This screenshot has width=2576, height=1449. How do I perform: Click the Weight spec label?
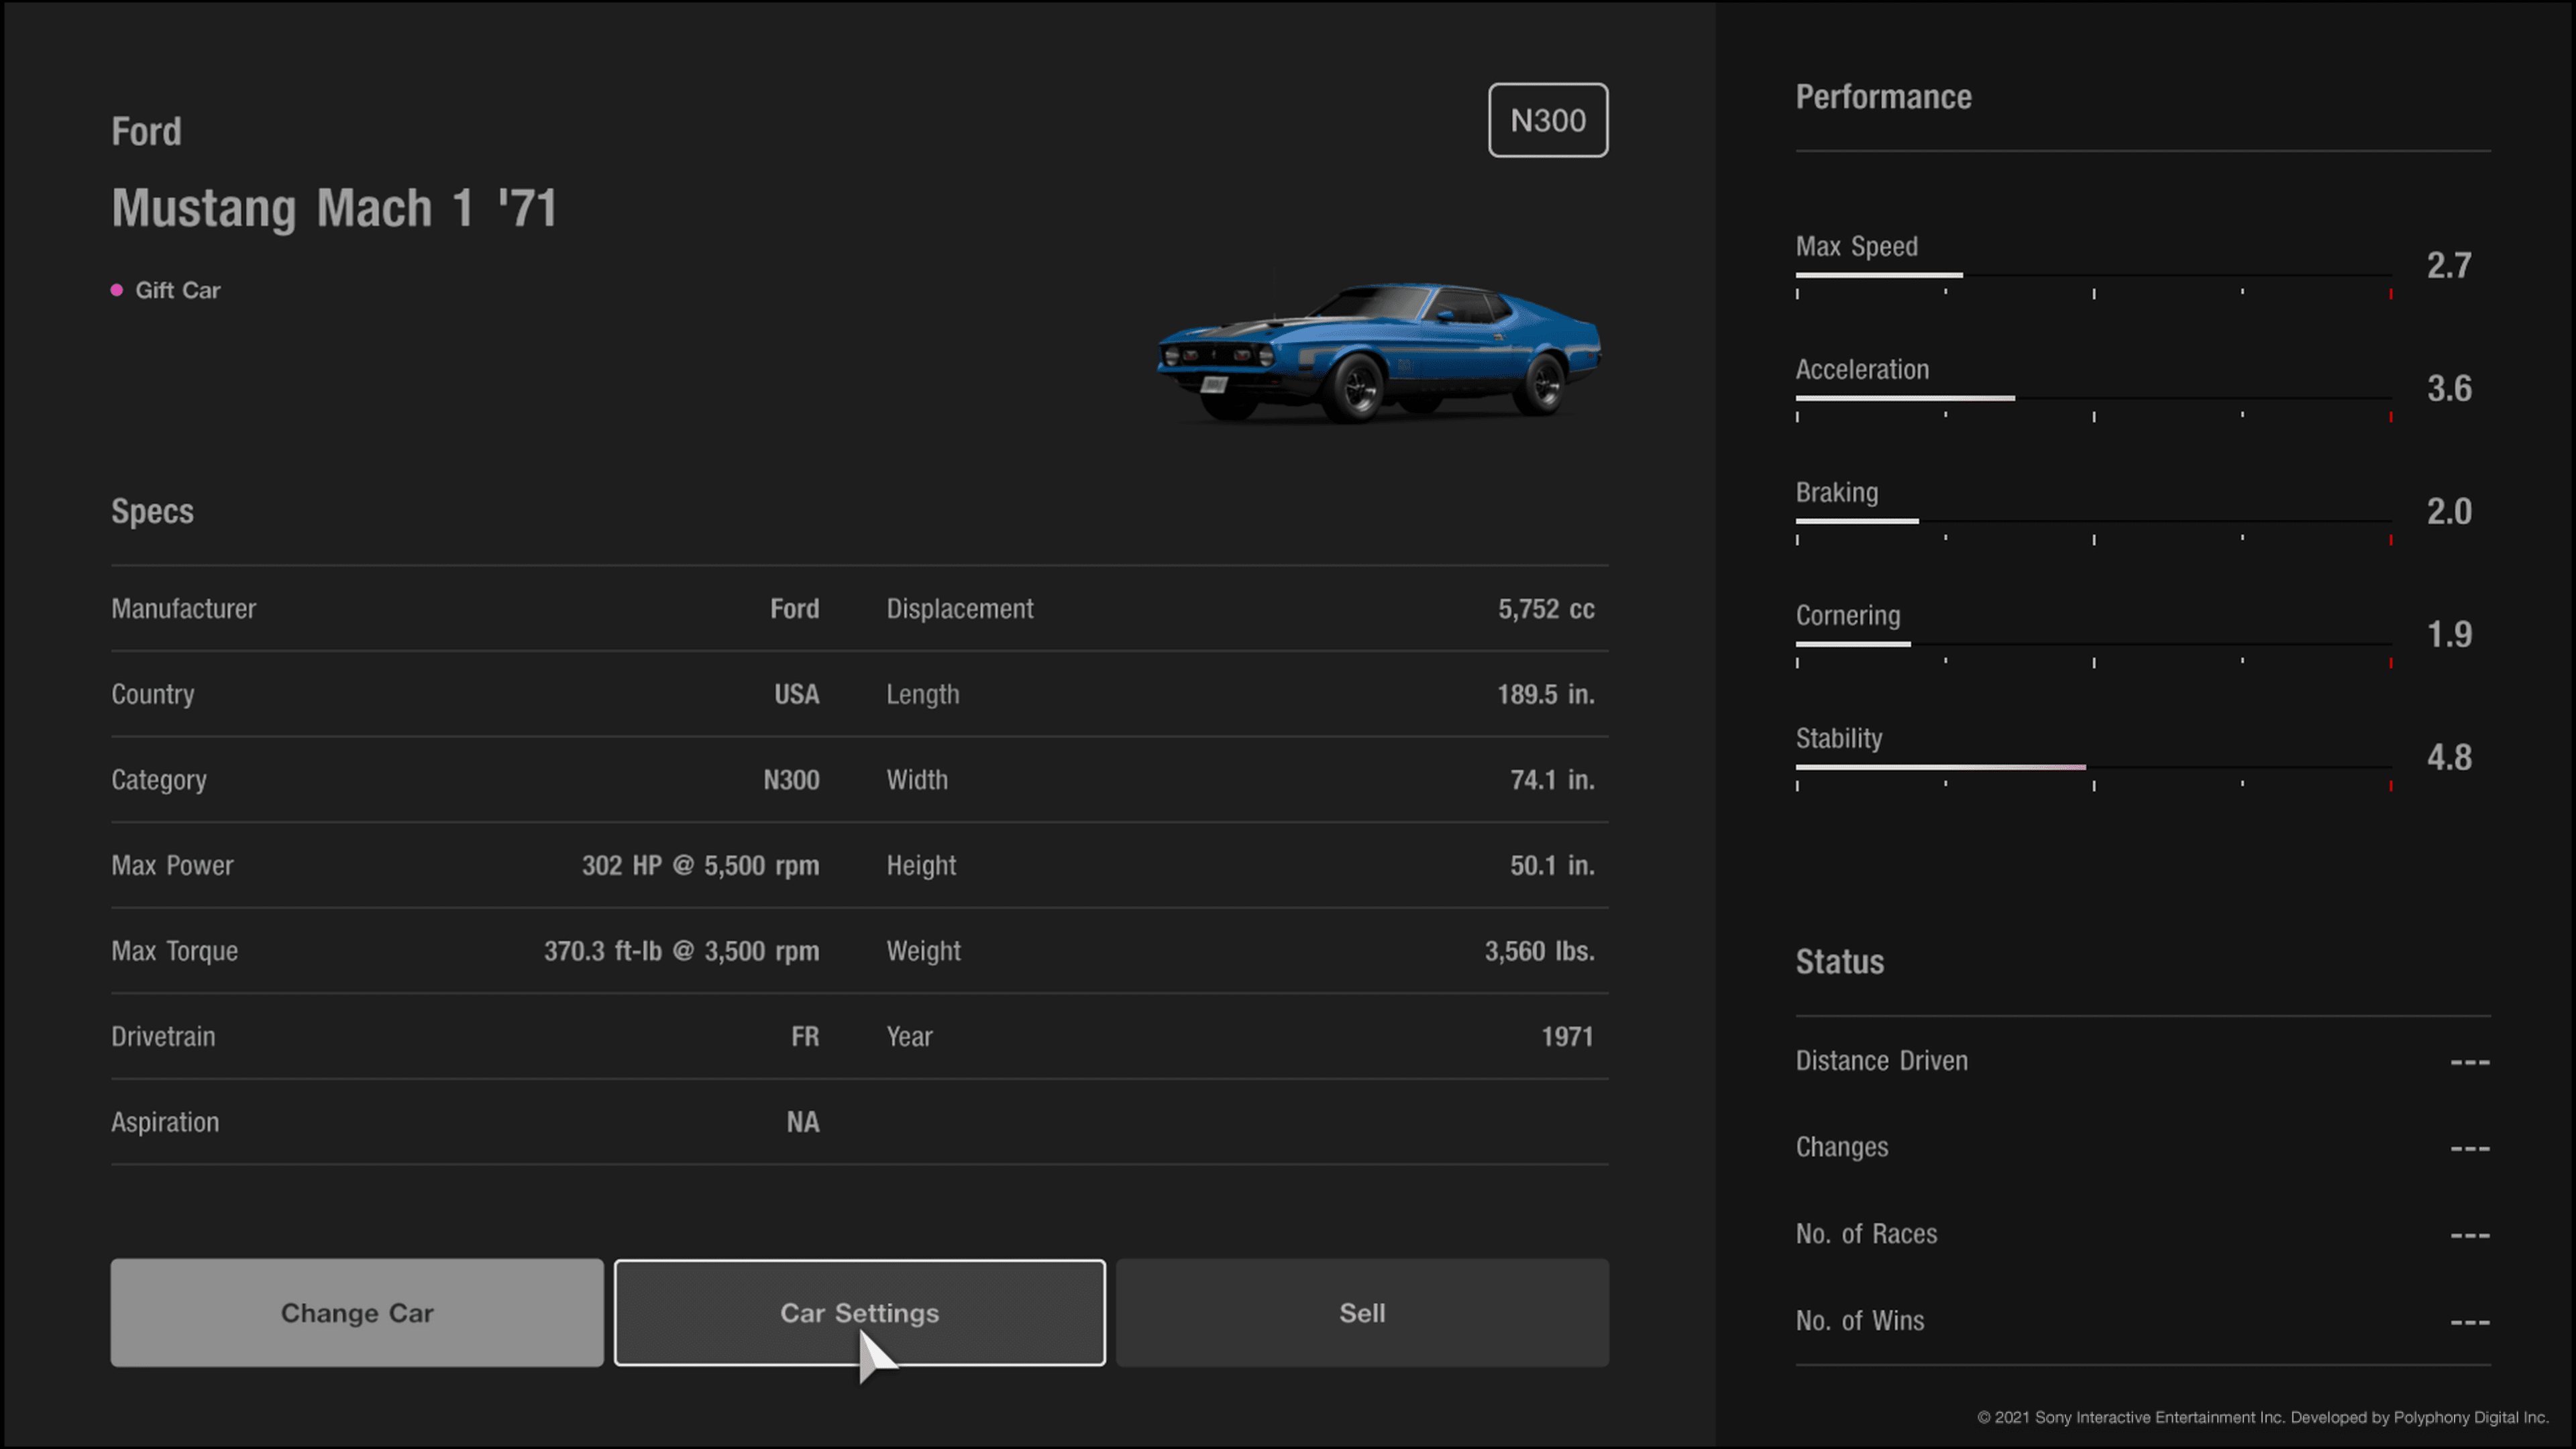[x=923, y=951]
